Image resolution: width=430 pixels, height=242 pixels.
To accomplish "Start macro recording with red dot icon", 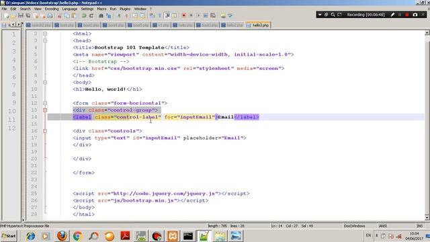I will 183,15.
